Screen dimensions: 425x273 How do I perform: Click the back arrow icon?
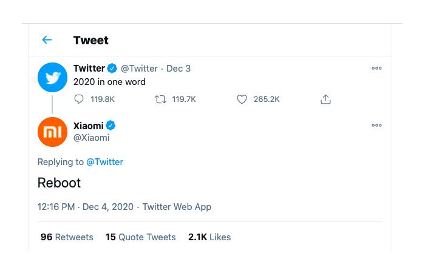[x=47, y=40]
